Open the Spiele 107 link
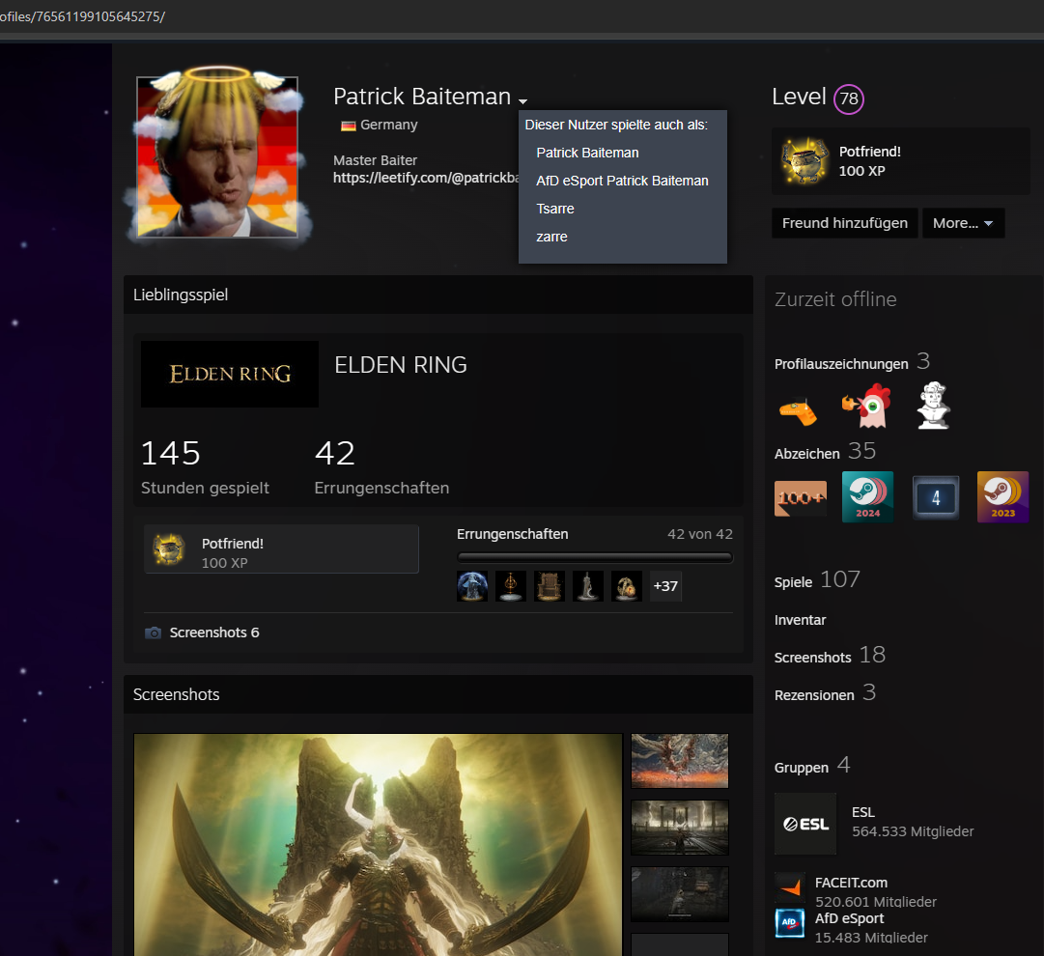The height and width of the screenshot is (956, 1044). pos(816,580)
